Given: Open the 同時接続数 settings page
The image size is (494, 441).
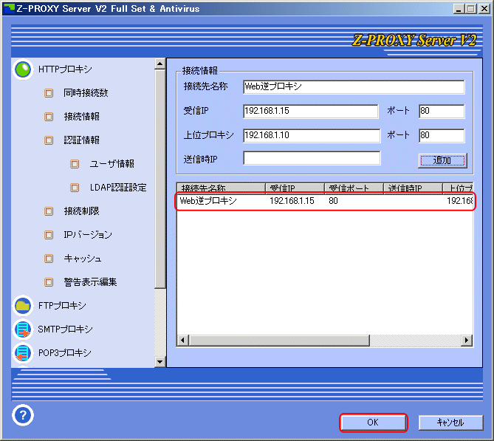Looking at the screenshot, I should click(86, 93).
